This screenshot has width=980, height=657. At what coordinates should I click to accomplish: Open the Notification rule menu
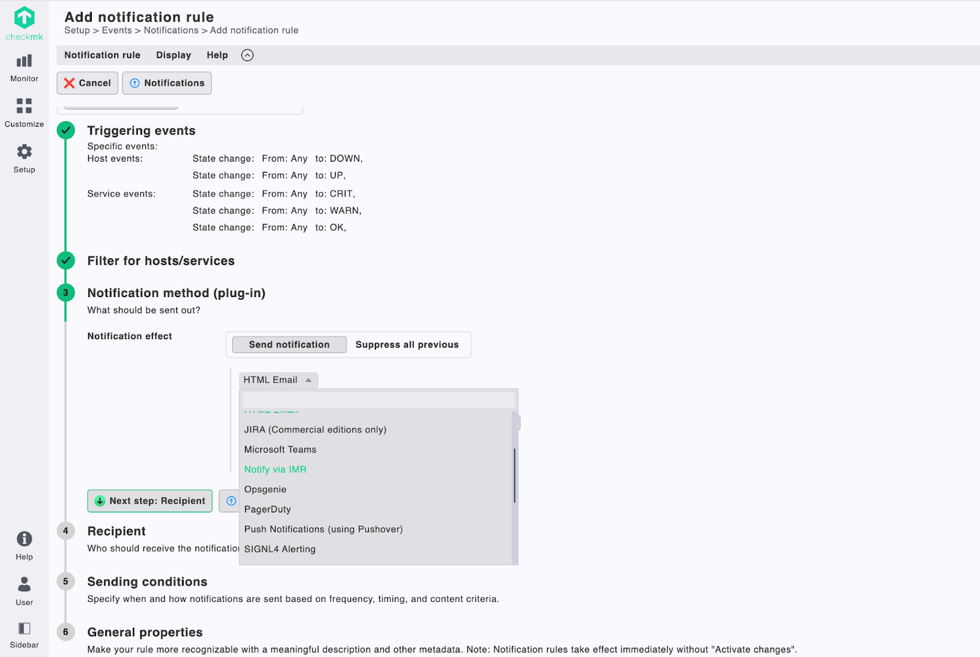[102, 55]
